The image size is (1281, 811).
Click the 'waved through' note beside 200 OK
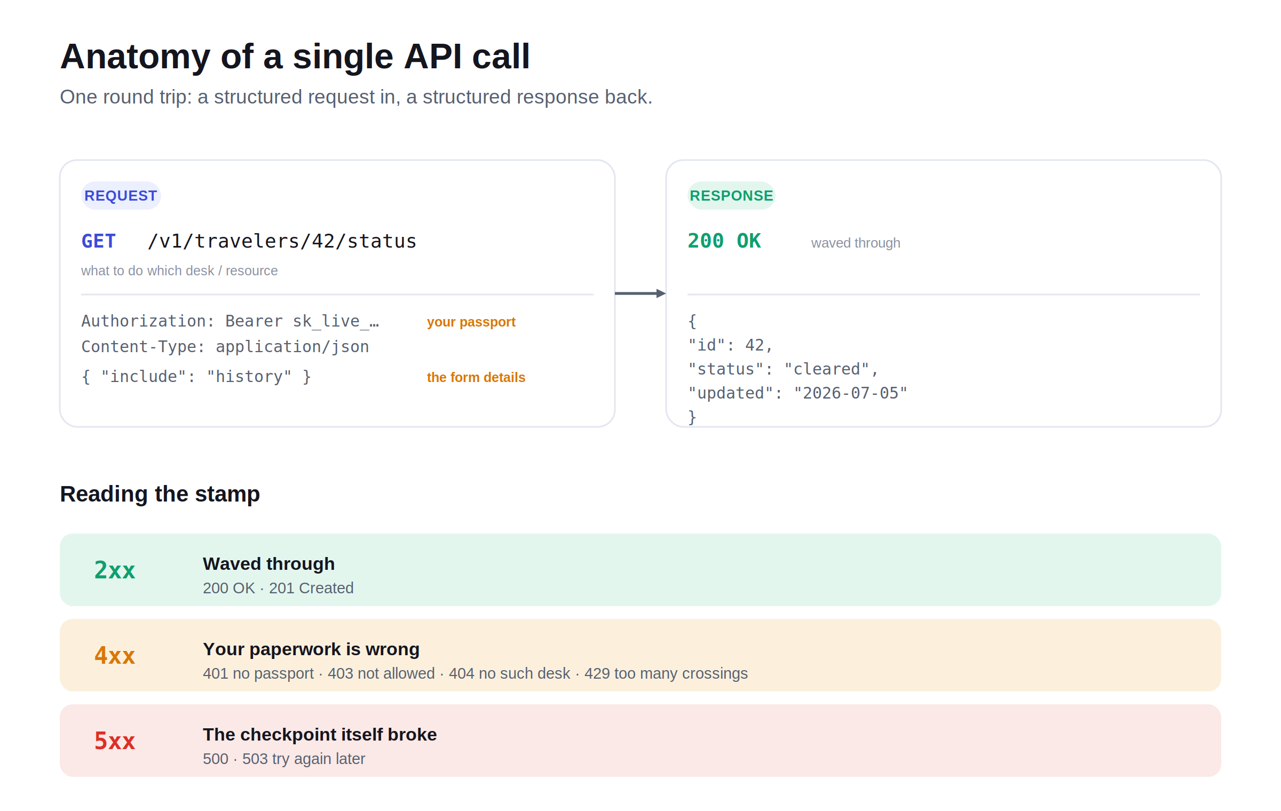pos(856,243)
